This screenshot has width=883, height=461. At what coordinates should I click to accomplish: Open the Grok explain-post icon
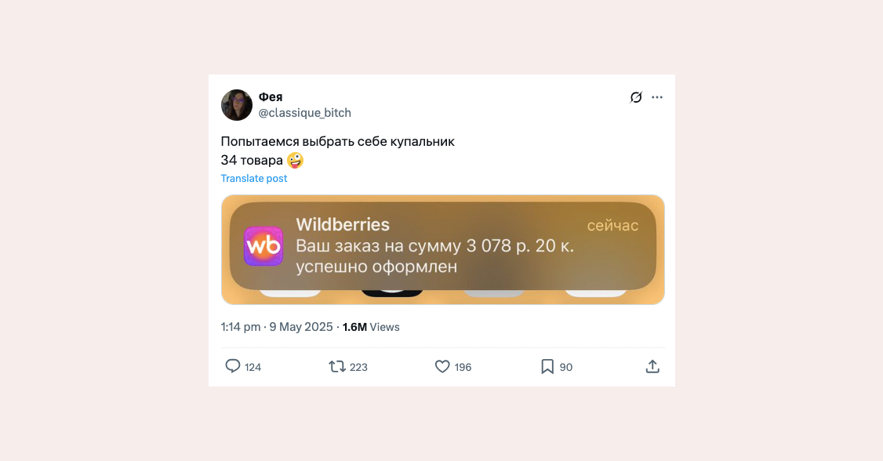click(636, 97)
